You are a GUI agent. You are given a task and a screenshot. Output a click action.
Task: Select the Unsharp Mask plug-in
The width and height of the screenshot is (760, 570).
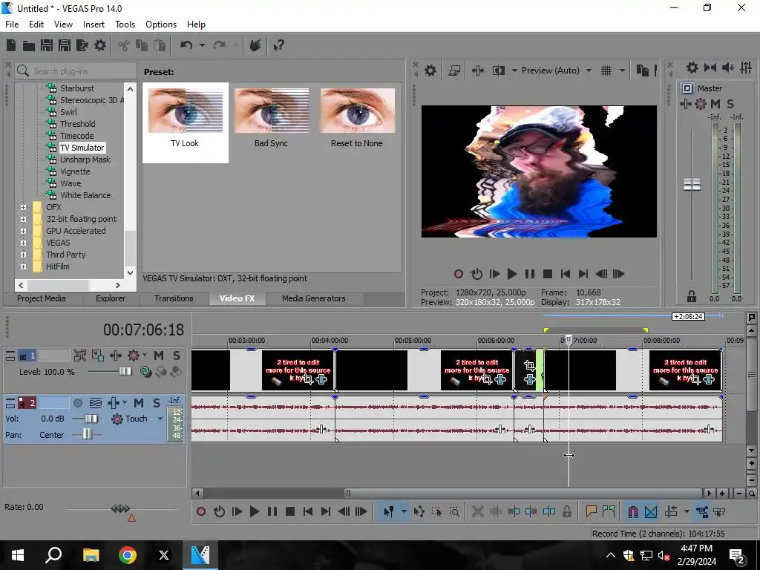point(85,160)
